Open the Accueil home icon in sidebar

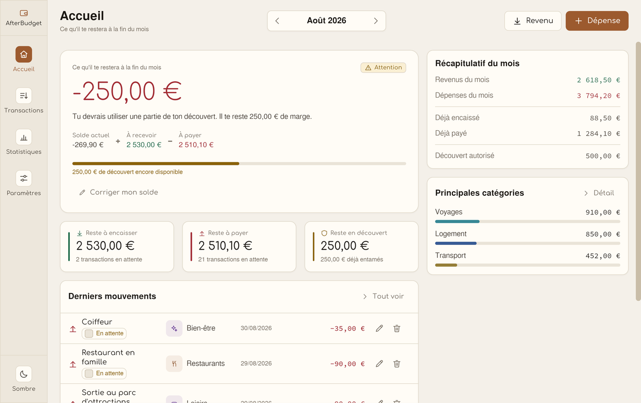click(x=24, y=54)
